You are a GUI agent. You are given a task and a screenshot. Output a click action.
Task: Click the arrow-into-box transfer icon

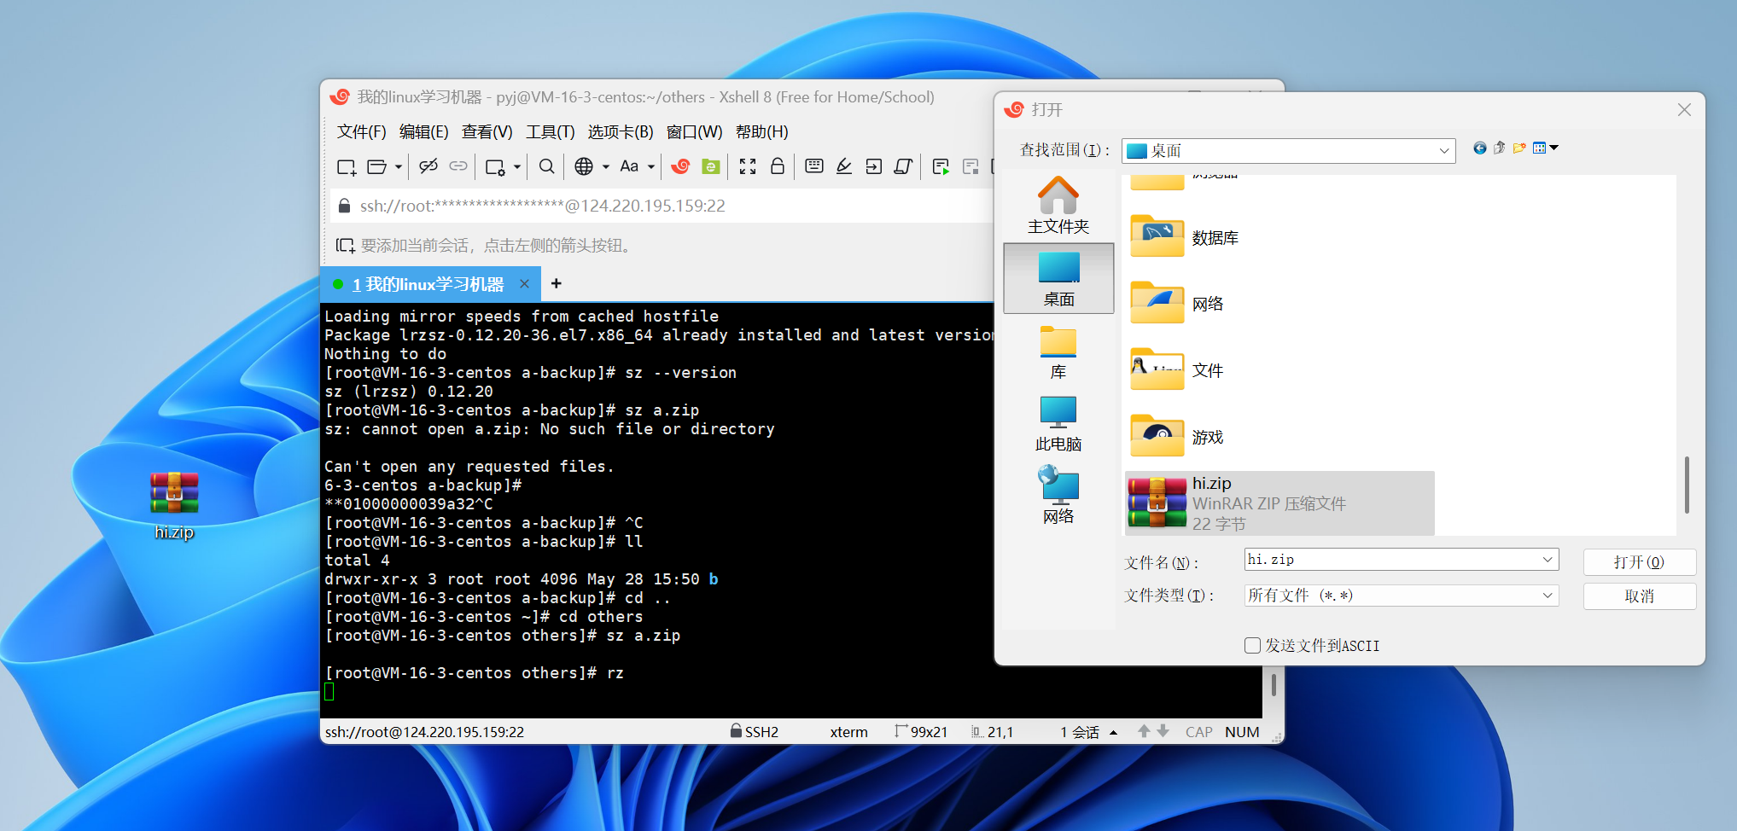coord(874,166)
